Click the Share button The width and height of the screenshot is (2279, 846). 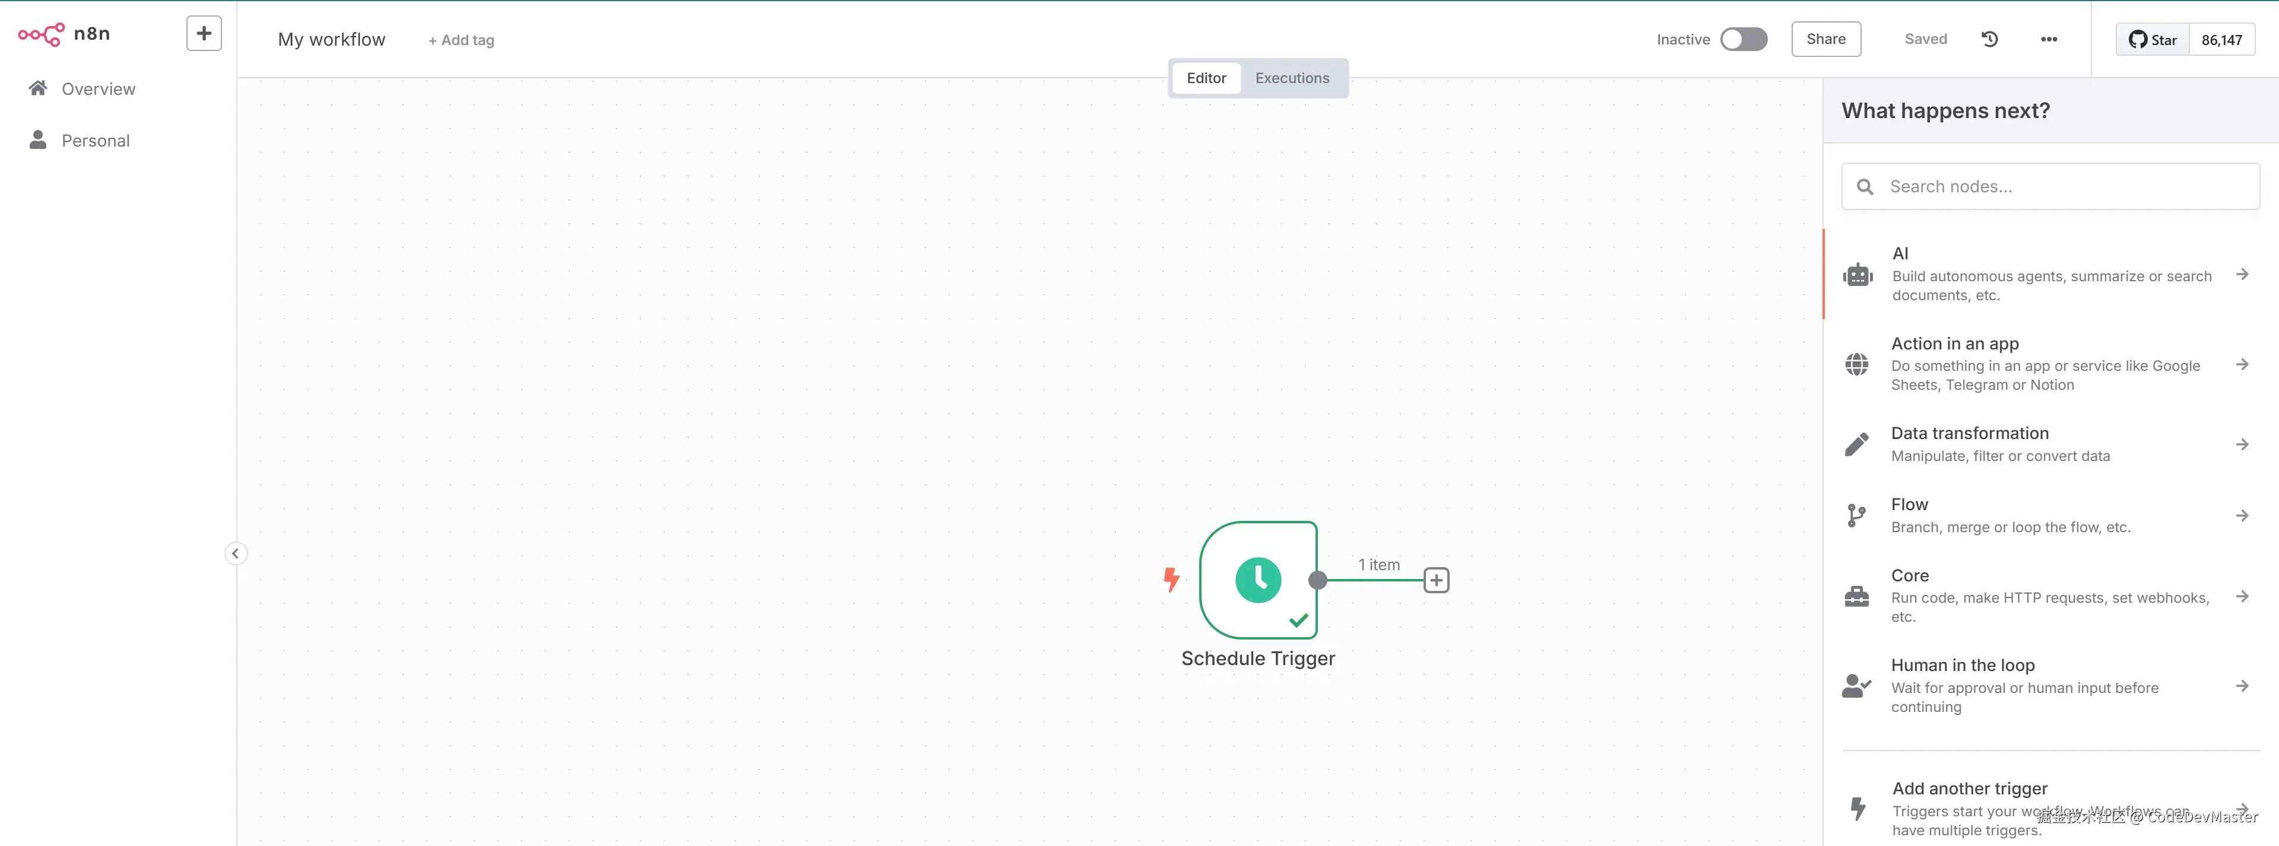pyautogui.click(x=1825, y=39)
